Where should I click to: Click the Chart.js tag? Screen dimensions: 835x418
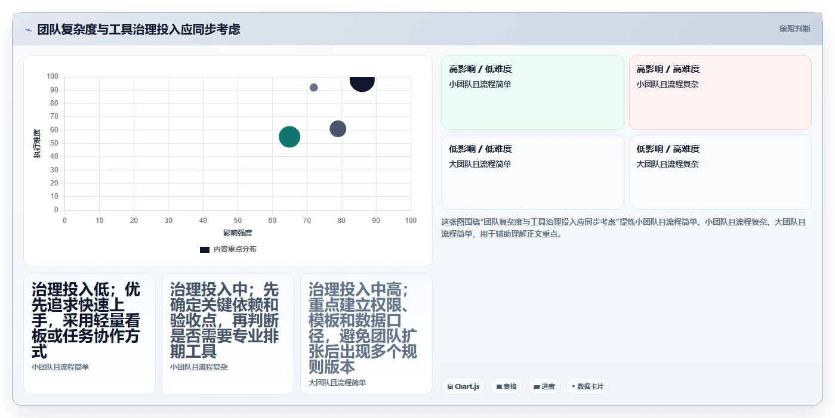tap(463, 386)
